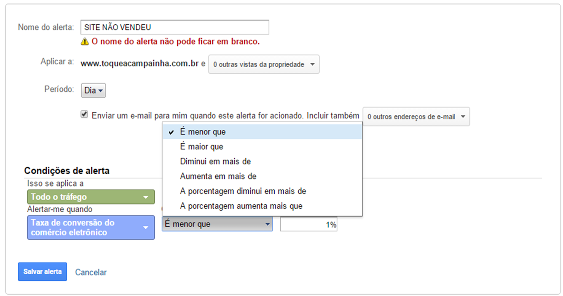563x296 pixels.
Task: Click the Nome do alerta text field
Action: pos(175,27)
